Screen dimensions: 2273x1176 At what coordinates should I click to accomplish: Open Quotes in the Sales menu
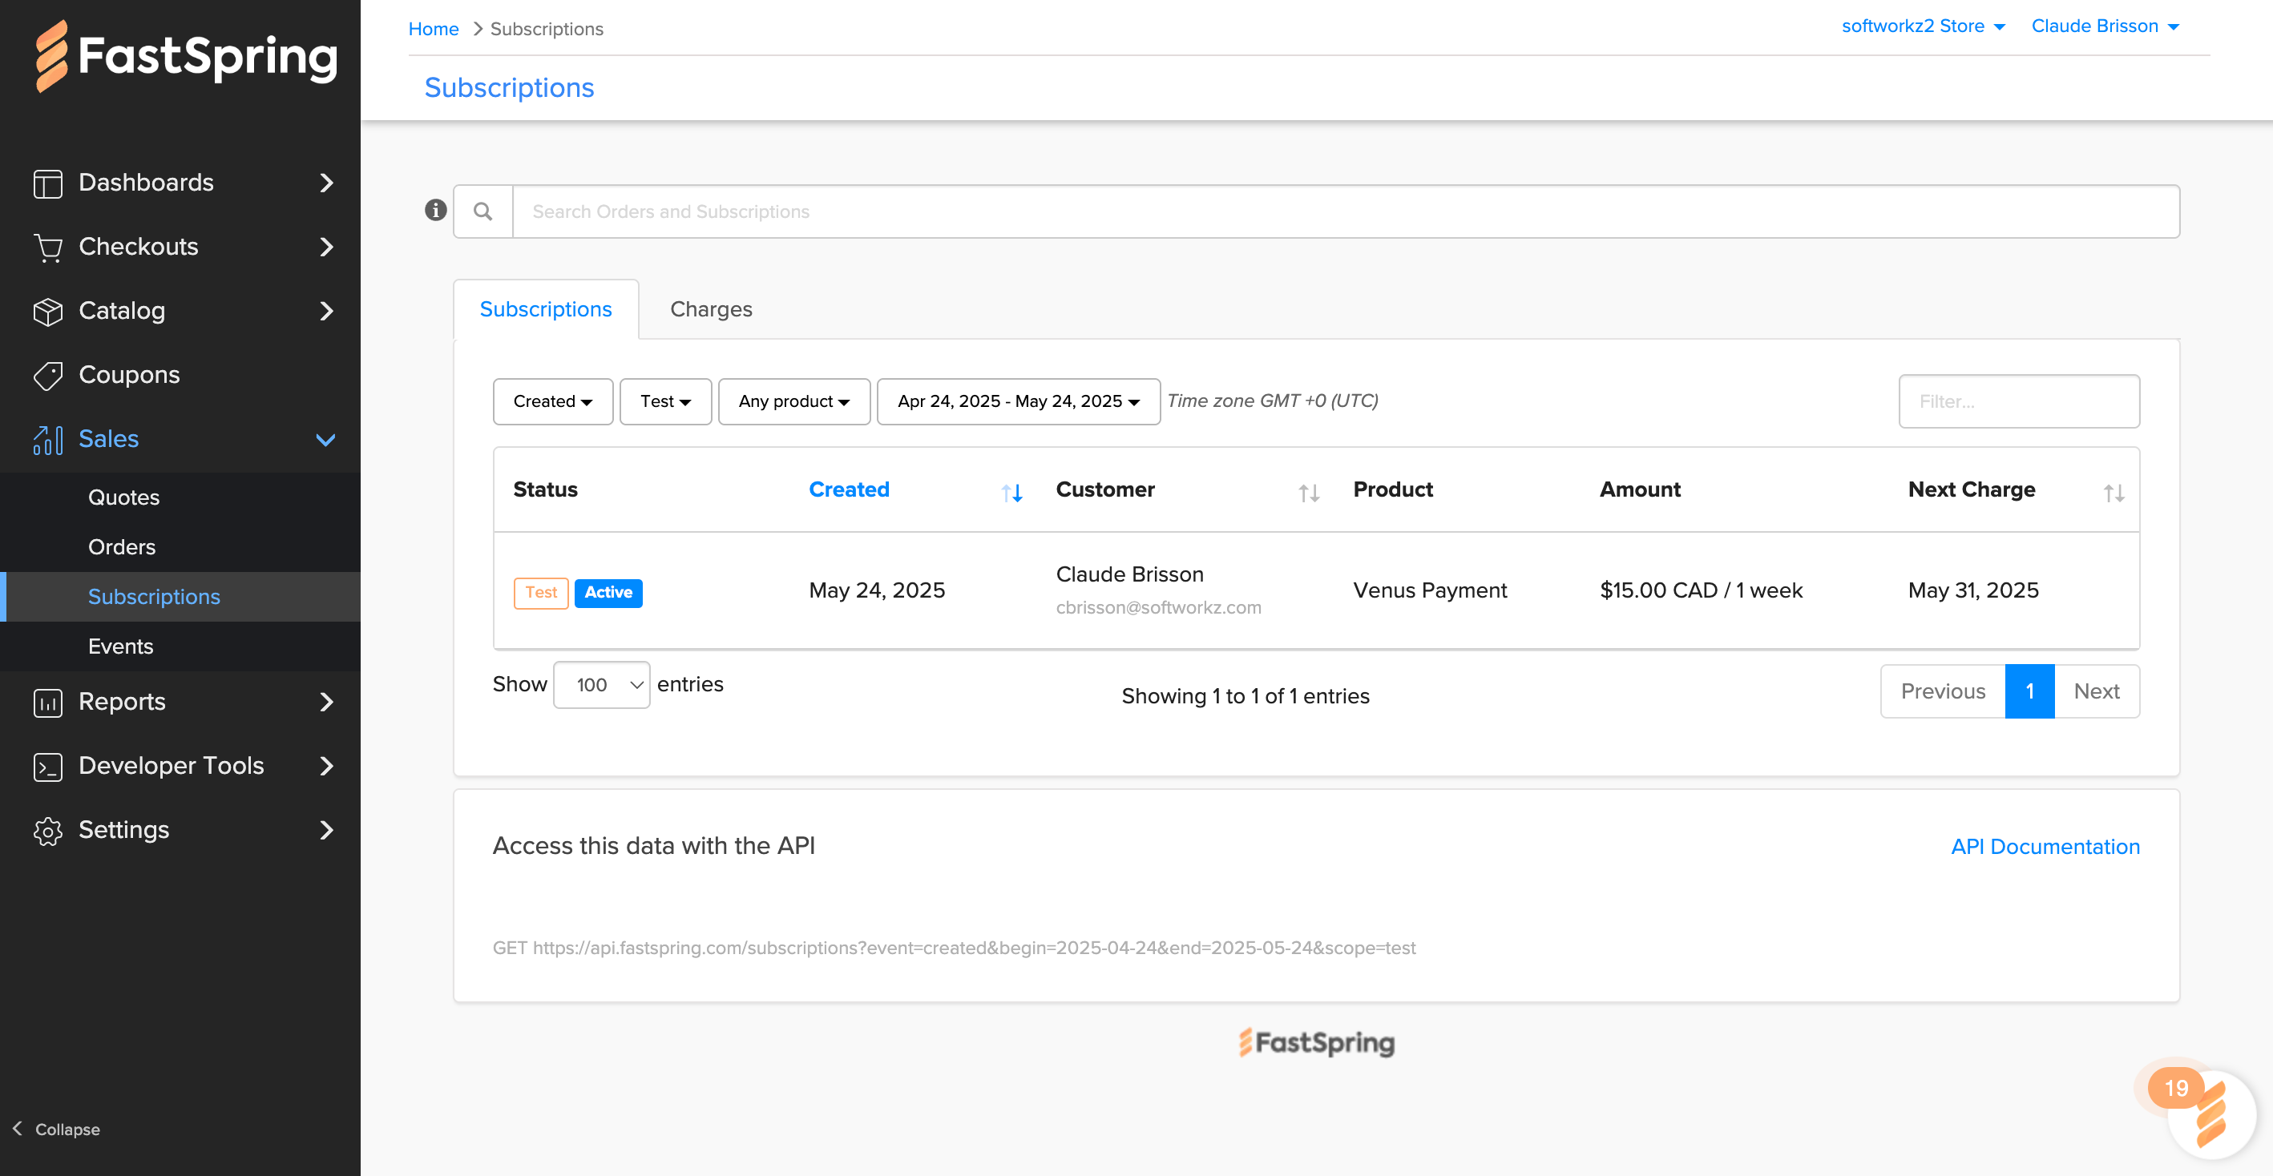click(124, 497)
